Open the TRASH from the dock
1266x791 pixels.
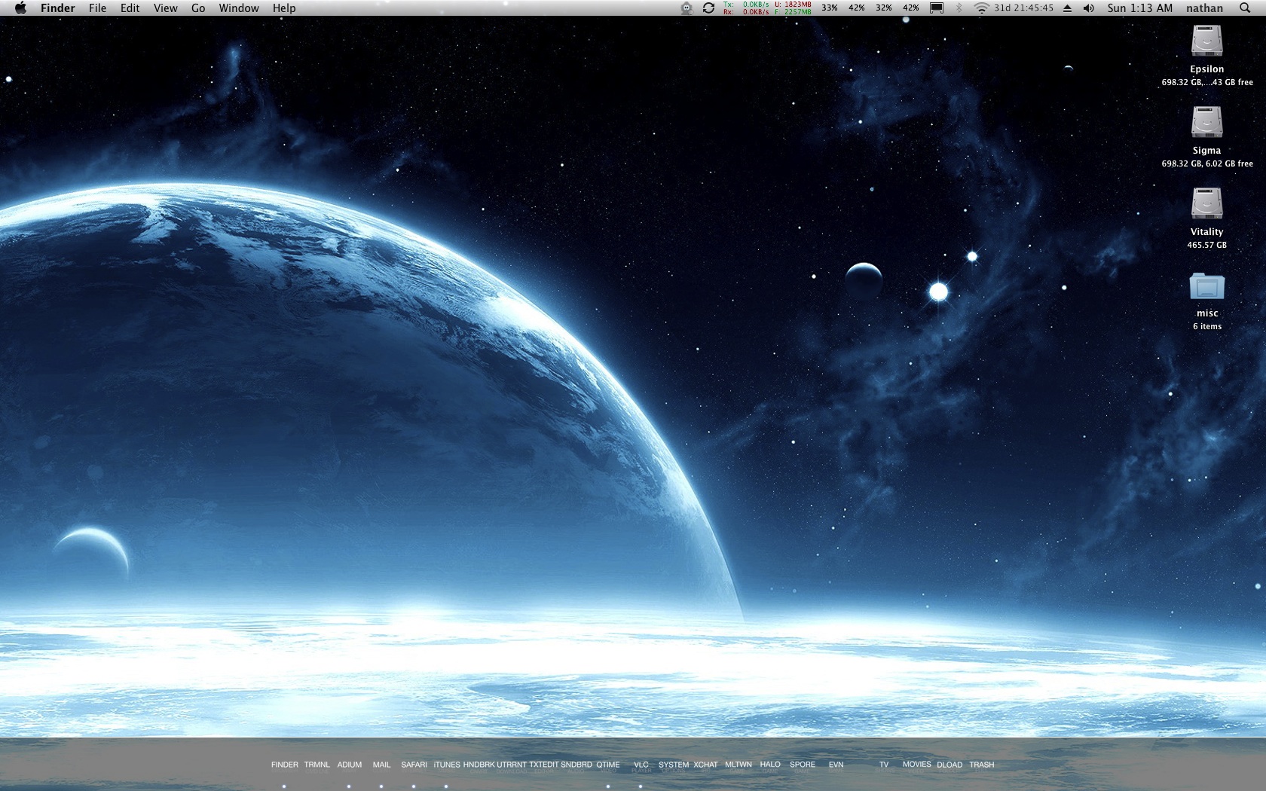[982, 765]
